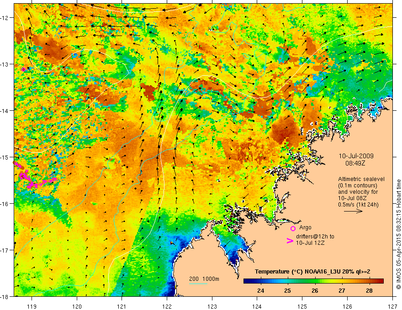Click the 10-Jul 08Z velocity time text
The height and width of the screenshot is (310, 402).
tap(352, 198)
